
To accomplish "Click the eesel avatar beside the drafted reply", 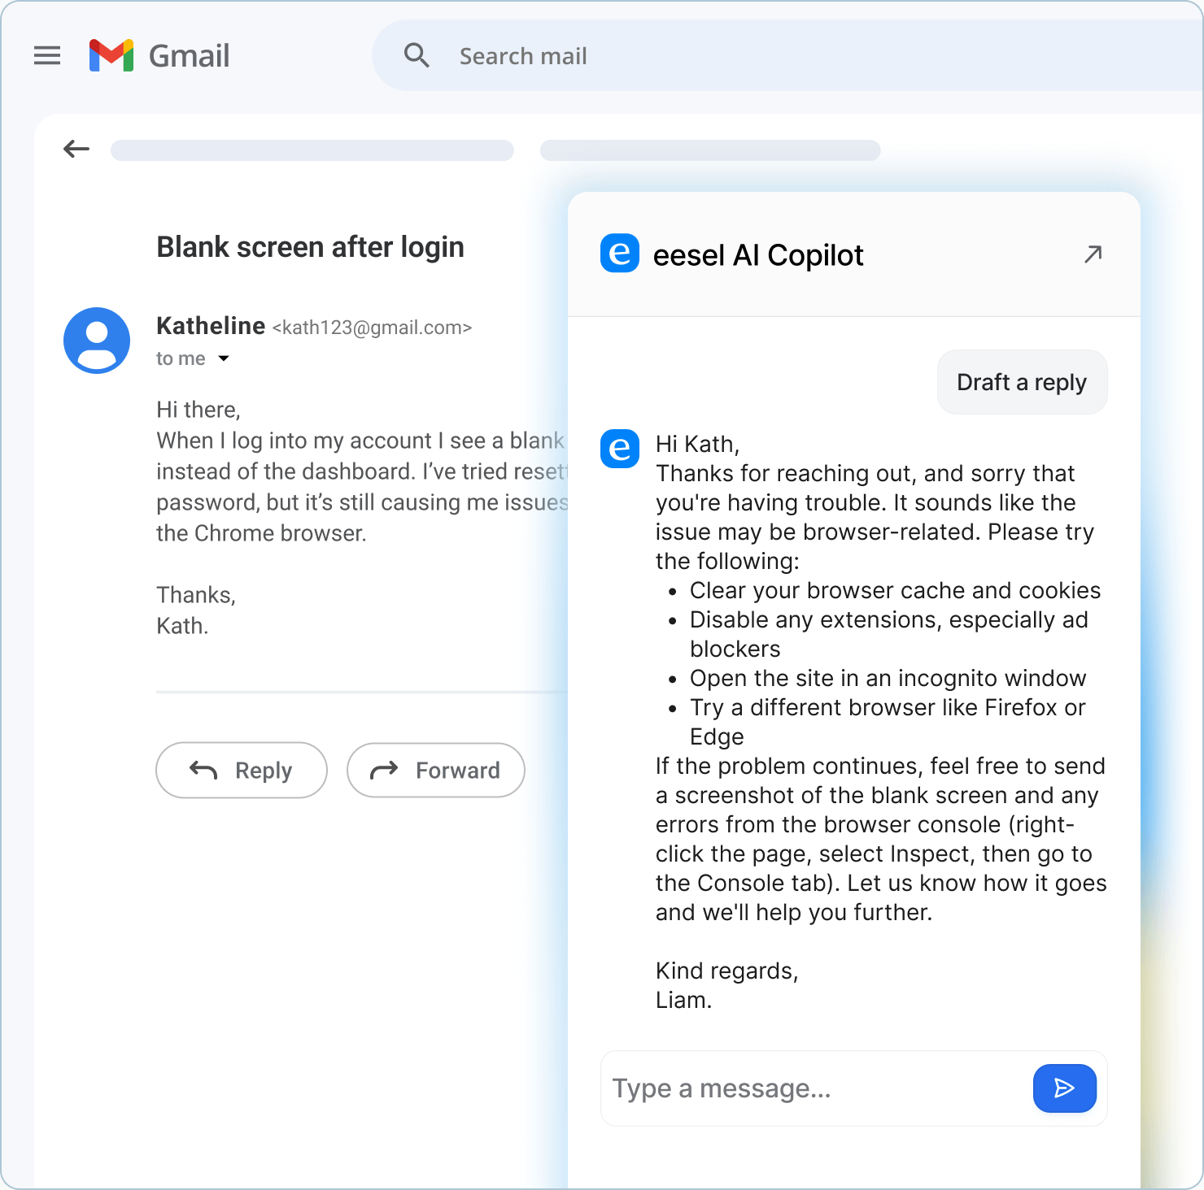I will tap(620, 449).
